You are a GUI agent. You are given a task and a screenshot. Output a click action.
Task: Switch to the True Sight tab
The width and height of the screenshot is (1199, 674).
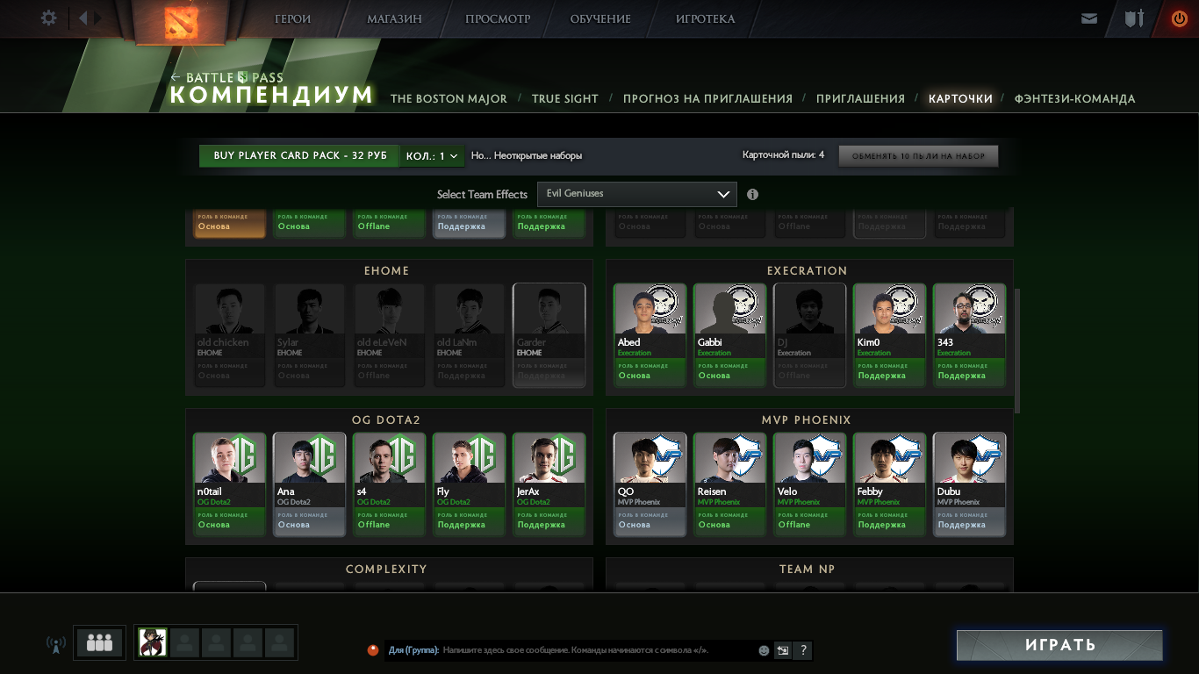565,99
